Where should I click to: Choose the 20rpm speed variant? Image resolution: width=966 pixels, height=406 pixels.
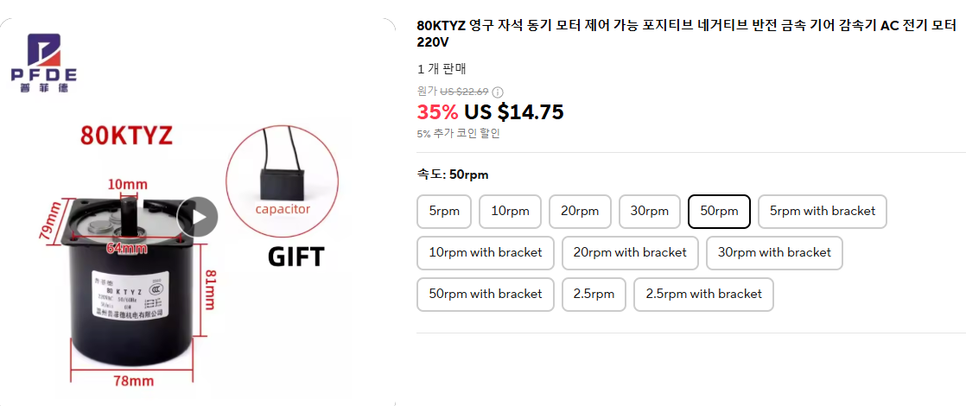[x=580, y=212]
